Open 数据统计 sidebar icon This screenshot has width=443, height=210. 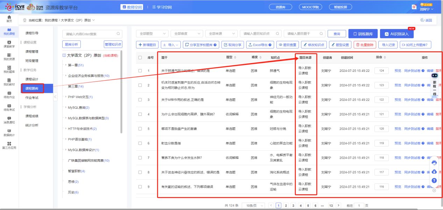click(9, 133)
